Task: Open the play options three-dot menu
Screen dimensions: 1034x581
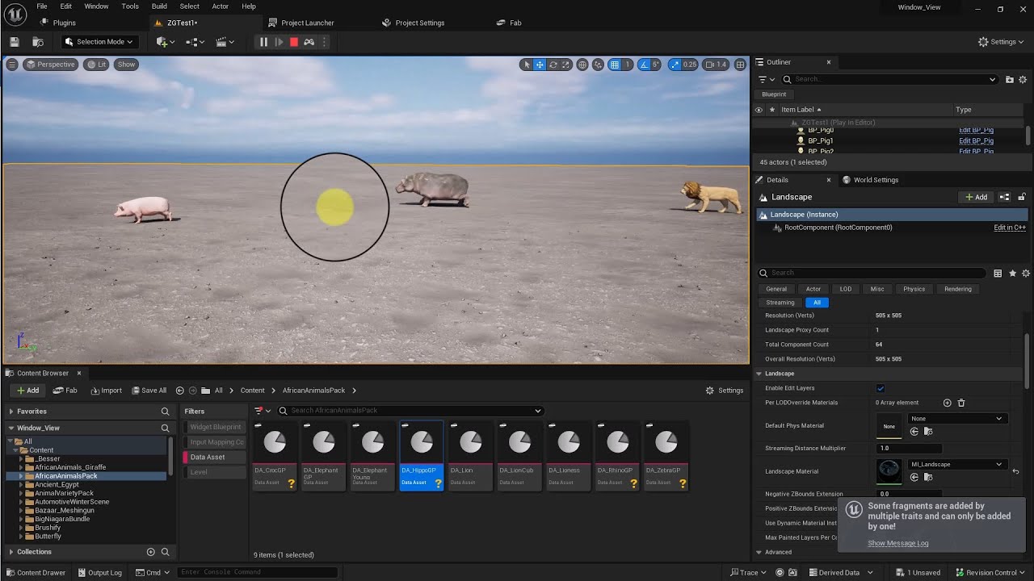Action: click(324, 42)
